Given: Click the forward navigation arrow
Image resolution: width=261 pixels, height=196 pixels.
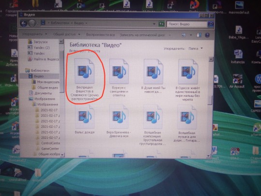Looking at the screenshot, I should coord(32,23).
